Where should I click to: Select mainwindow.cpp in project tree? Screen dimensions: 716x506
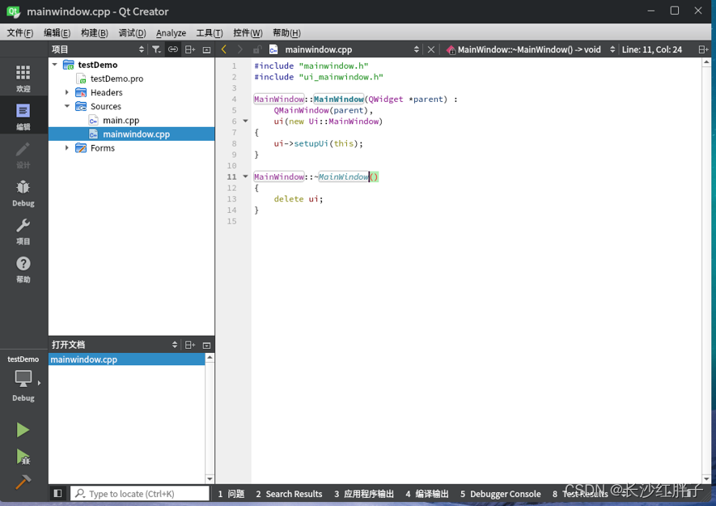coord(132,134)
